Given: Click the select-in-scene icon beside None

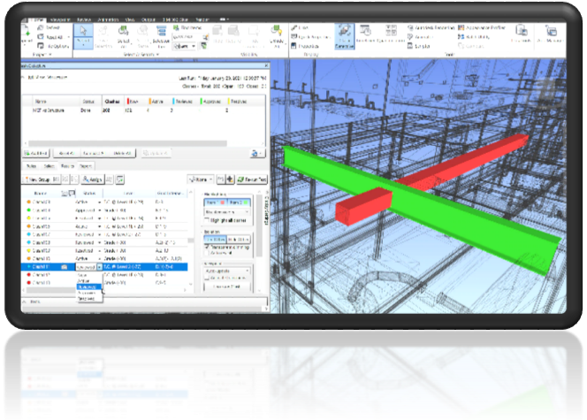Looking at the screenshot, I should 221,179.
